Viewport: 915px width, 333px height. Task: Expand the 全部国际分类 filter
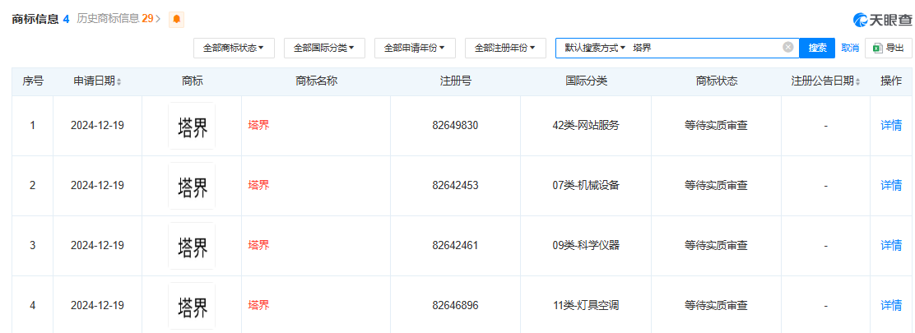324,49
